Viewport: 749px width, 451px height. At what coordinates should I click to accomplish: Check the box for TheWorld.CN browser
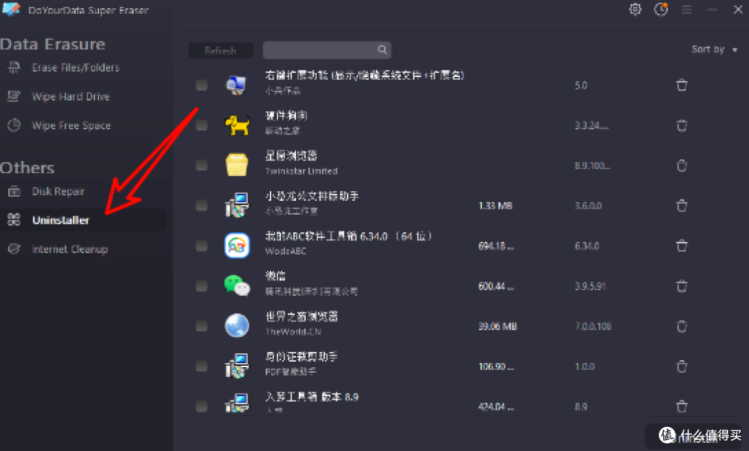(202, 326)
